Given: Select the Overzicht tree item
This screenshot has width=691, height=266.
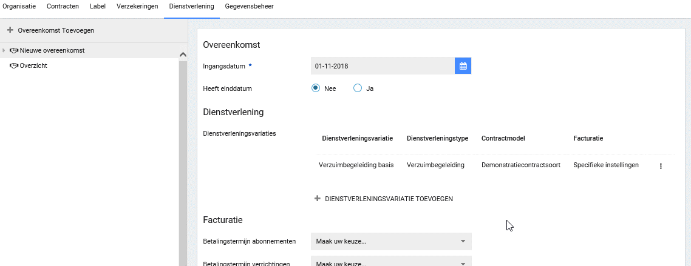Looking at the screenshot, I should point(33,66).
